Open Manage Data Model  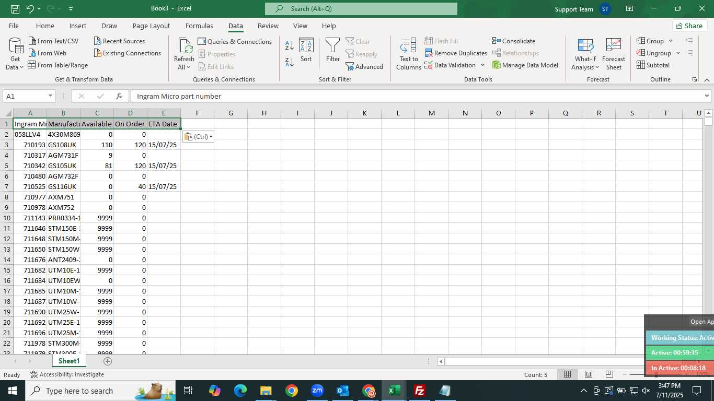[525, 65]
